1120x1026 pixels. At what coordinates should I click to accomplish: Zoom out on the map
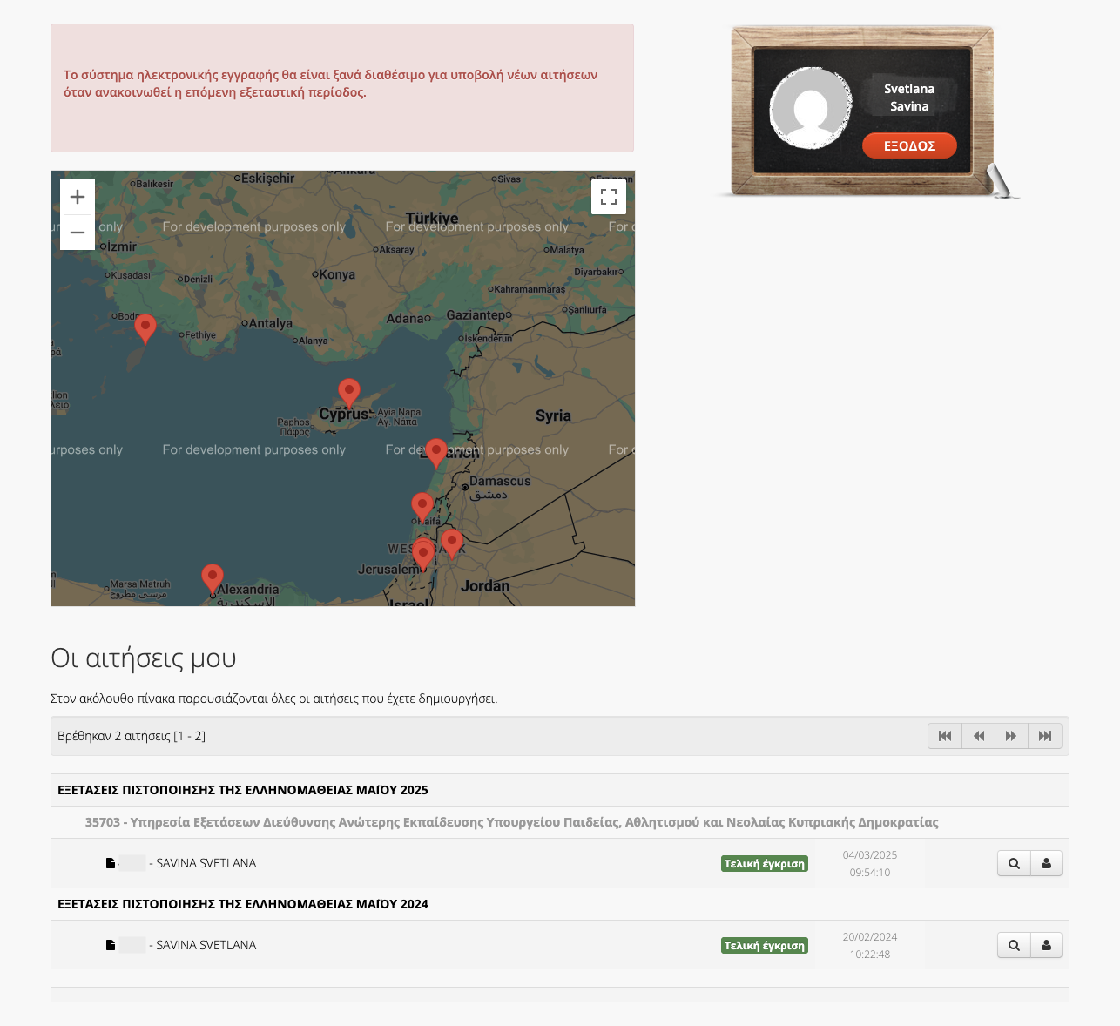(x=78, y=233)
